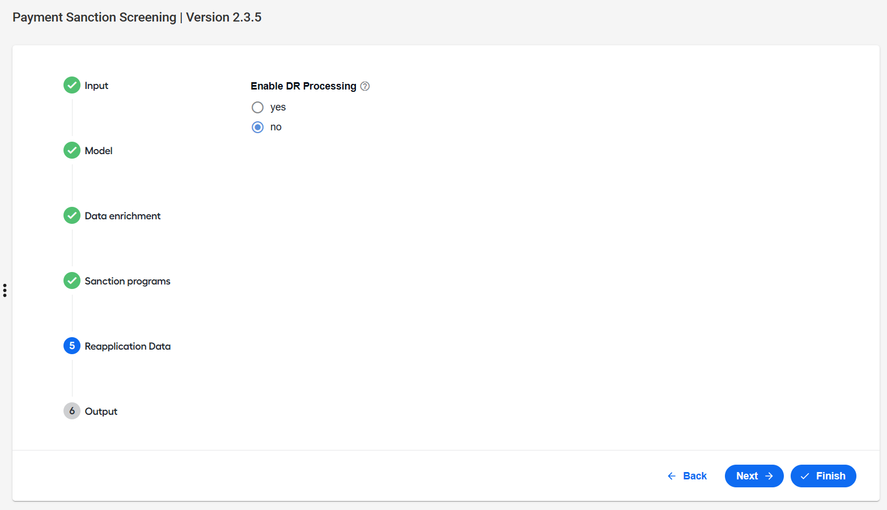Open the three-dot vertical menu handle
Image resolution: width=887 pixels, height=510 pixels.
click(5, 291)
